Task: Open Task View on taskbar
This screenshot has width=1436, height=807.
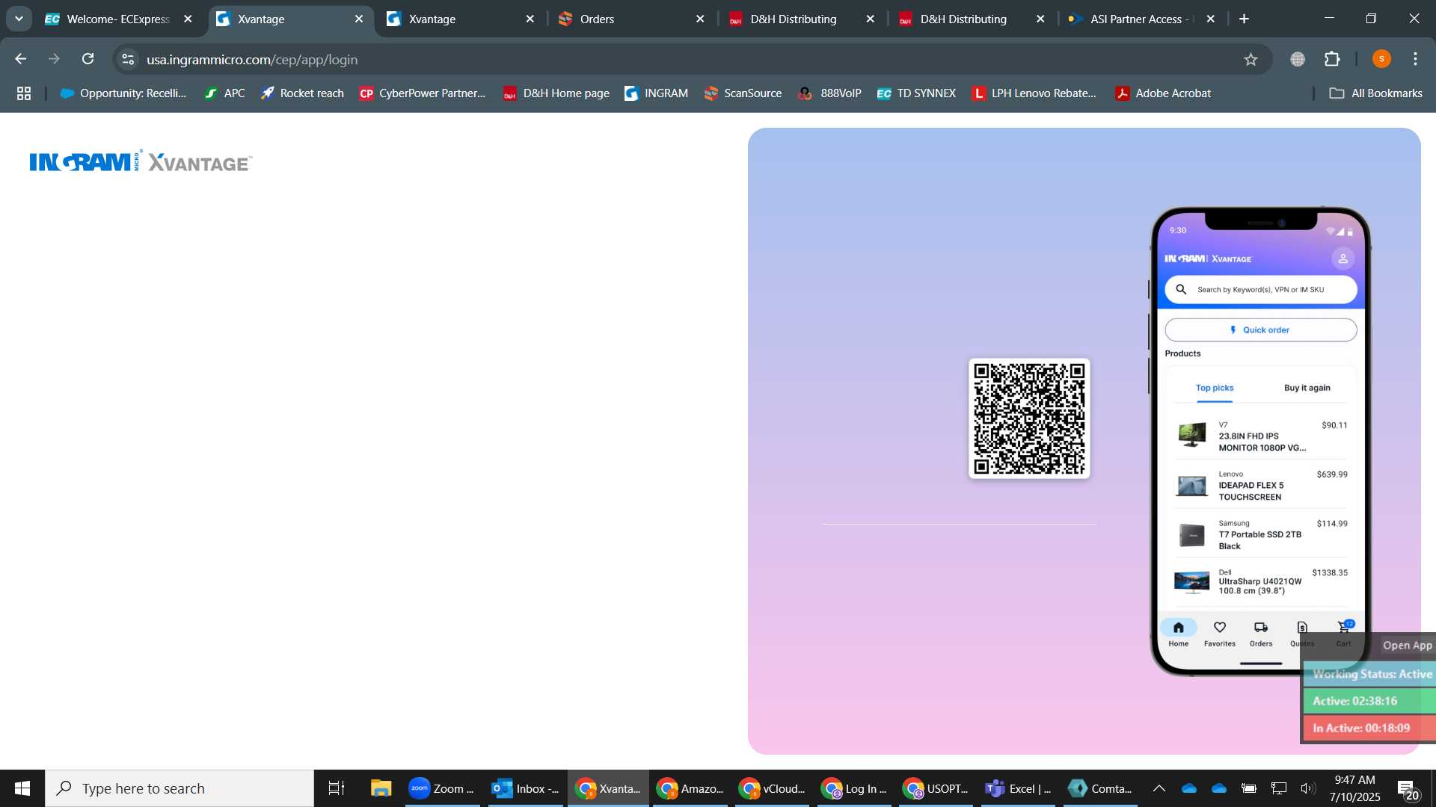Action: click(x=337, y=788)
